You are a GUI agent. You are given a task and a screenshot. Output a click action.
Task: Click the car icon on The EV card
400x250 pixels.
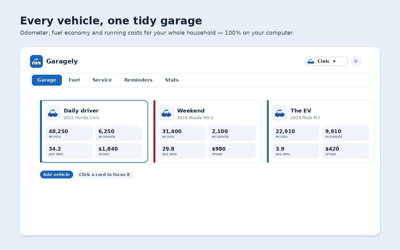(280, 113)
